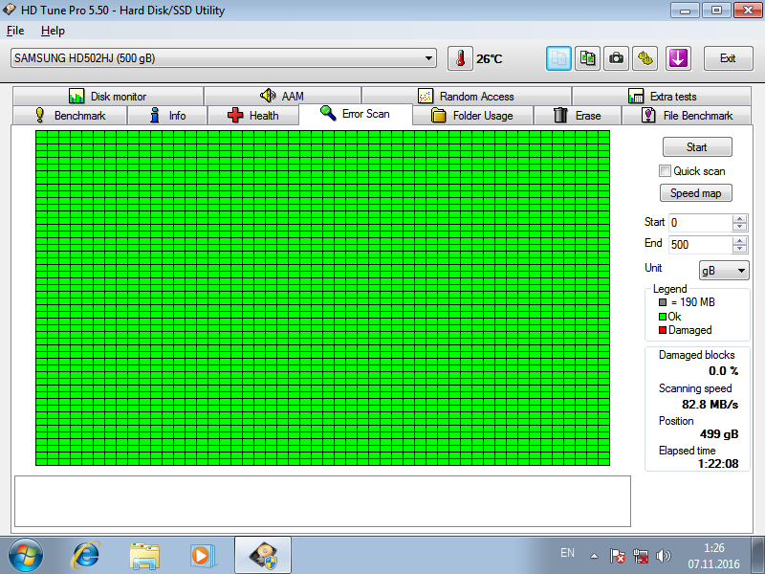Image resolution: width=765 pixels, height=574 pixels.
Task: Switch to the Health tab
Action: pos(253,116)
